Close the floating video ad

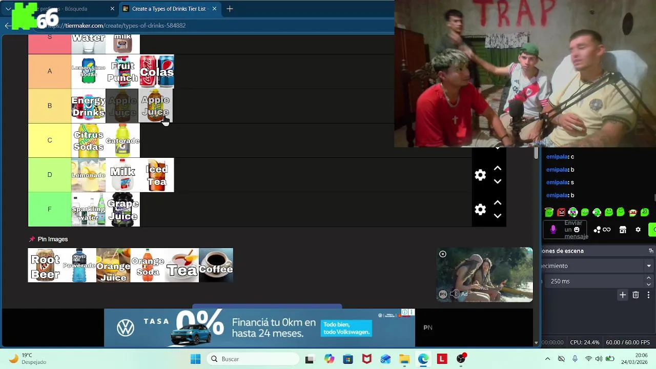[443, 254]
